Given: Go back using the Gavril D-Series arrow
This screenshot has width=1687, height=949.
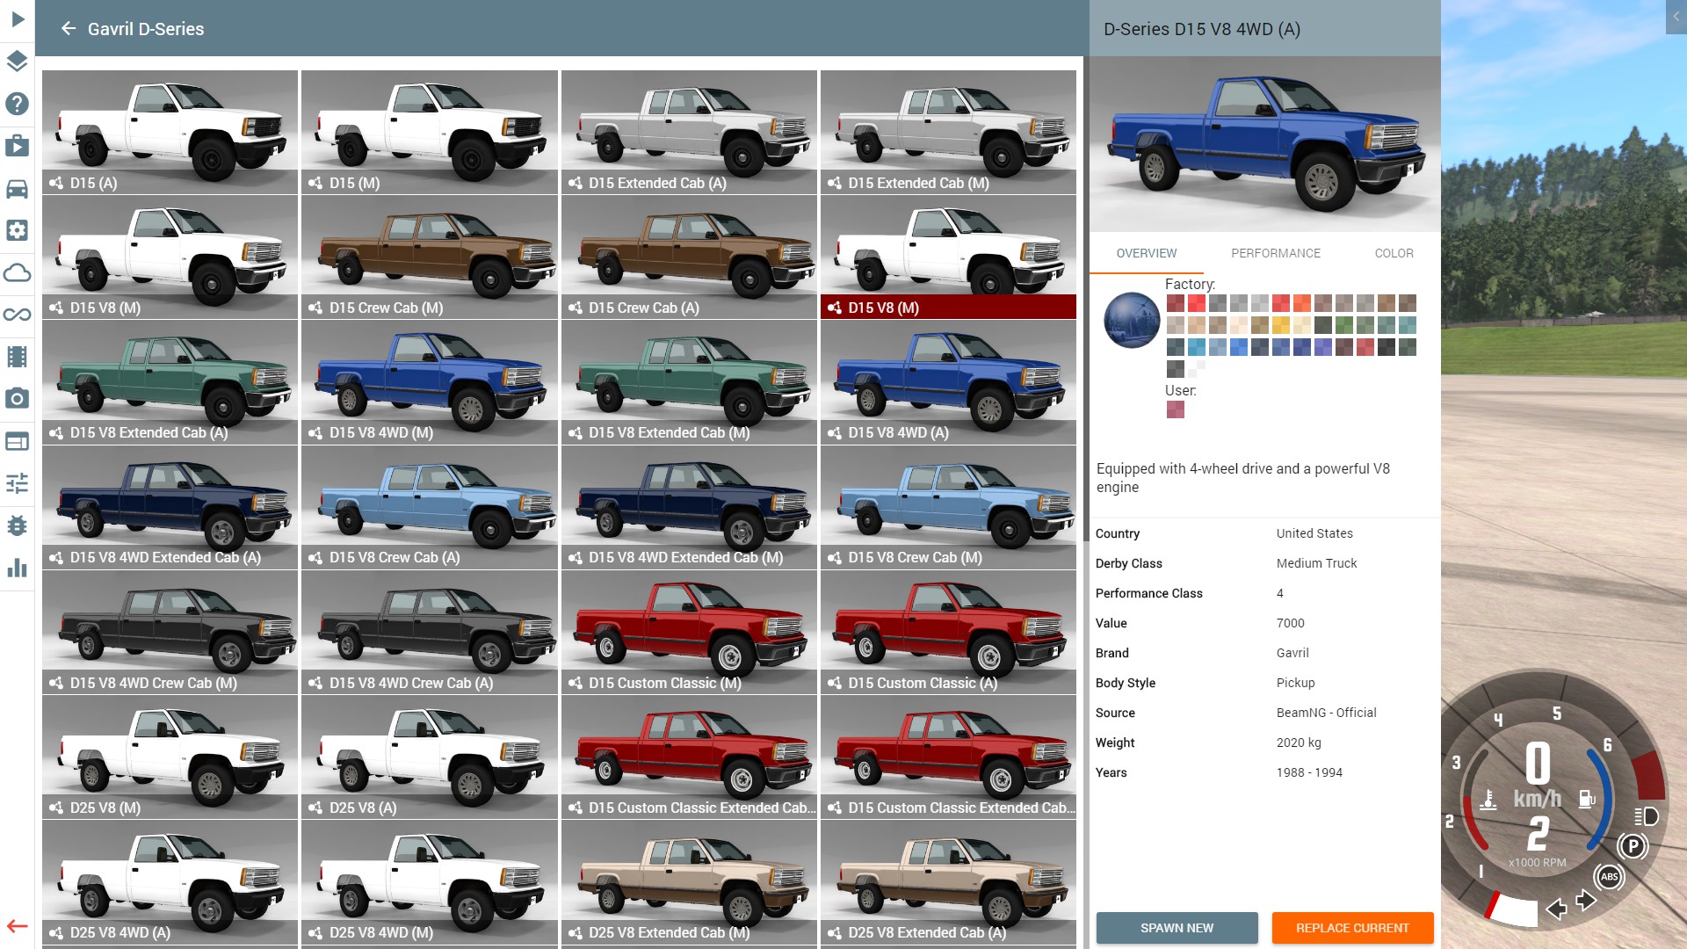Looking at the screenshot, I should pyautogui.click(x=69, y=29).
